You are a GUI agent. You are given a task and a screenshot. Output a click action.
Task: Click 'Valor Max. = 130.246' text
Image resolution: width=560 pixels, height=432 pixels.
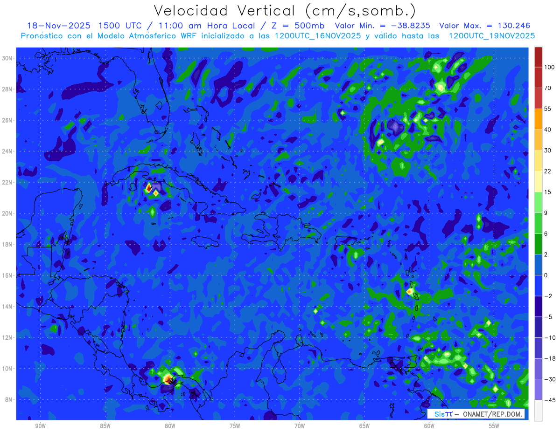pos(484,26)
